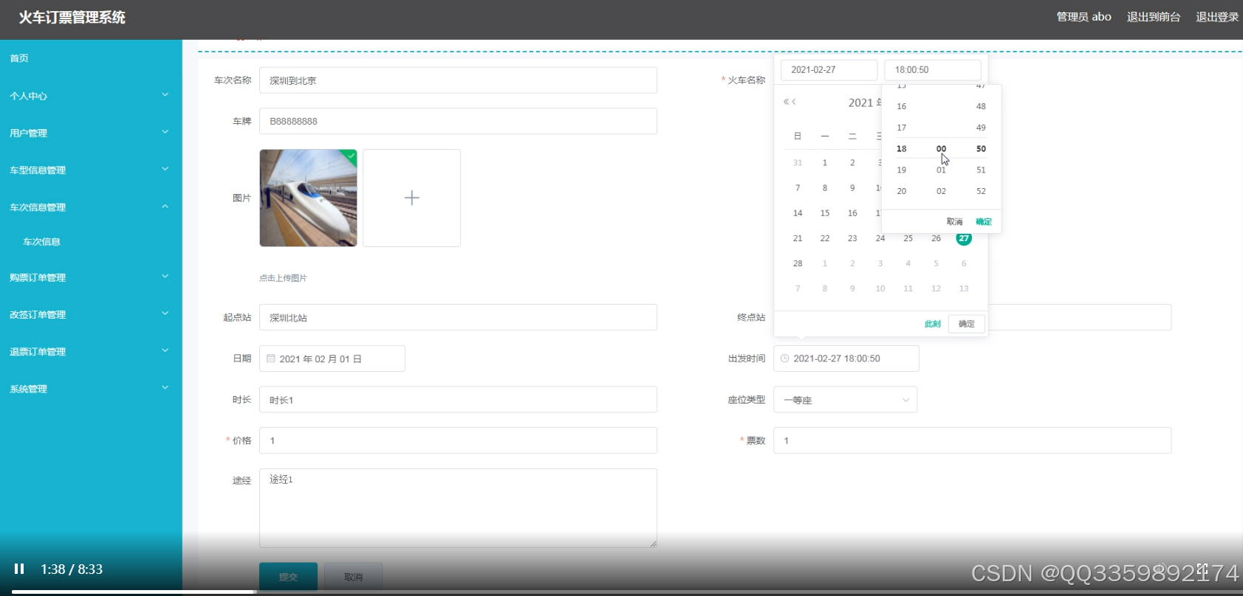Click time input showing 18:00:50
Viewport: 1243px width, 596px height.
click(933, 70)
